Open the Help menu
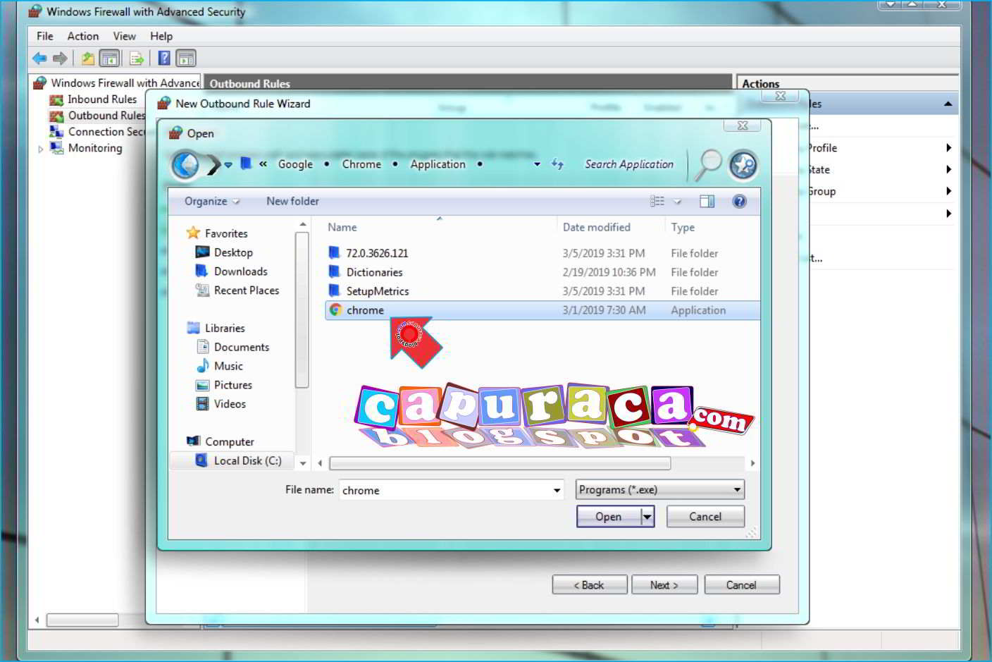 coord(161,36)
